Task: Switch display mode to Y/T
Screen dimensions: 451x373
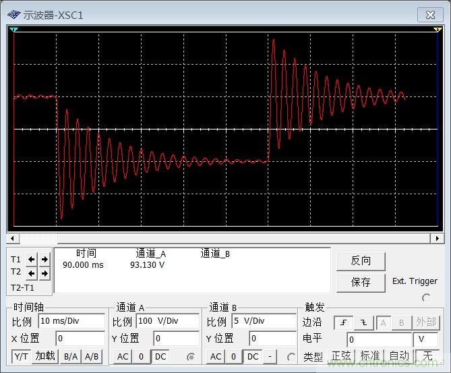Action: click(21, 356)
